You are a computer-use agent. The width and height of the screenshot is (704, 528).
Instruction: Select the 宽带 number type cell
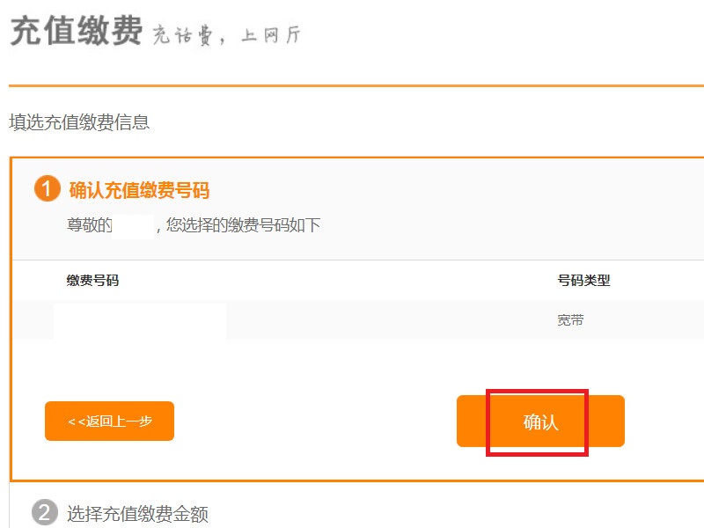[x=570, y=320]
